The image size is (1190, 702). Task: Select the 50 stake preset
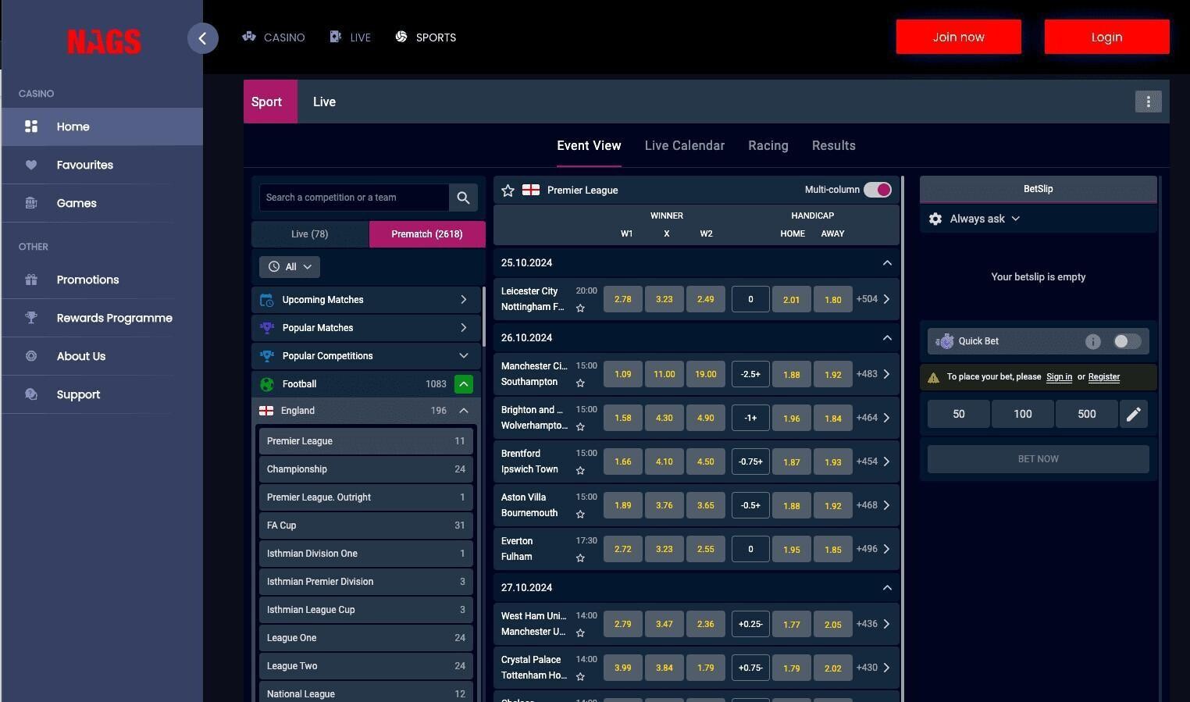coord(959,414)
